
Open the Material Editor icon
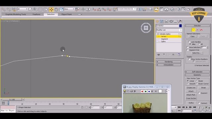(x=172, y=10)
